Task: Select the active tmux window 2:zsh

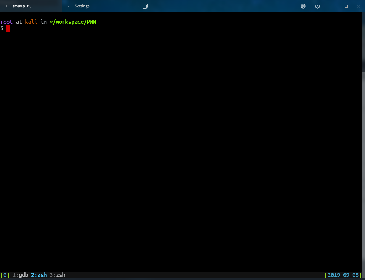Action: 39,275
